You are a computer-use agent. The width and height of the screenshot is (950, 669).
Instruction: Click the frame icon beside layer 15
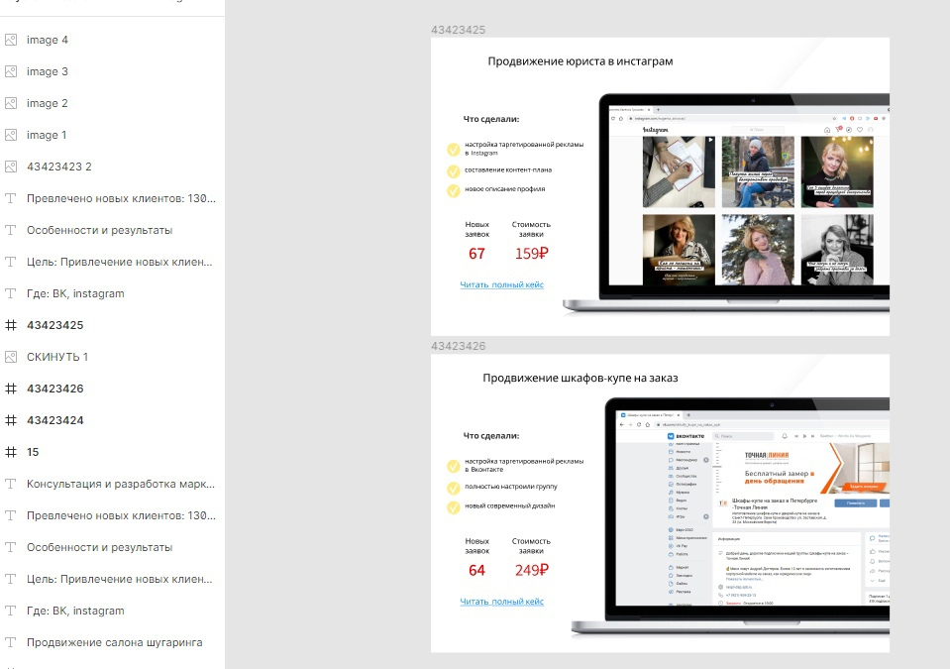(x=11, y=452)
